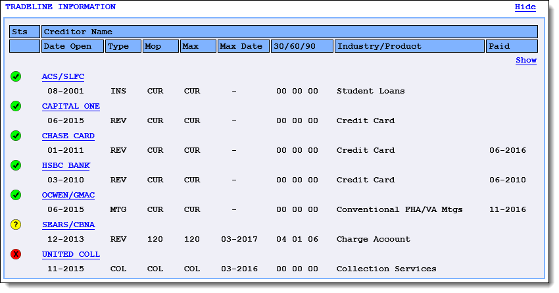The height and width of the screenshot is (293, 559).
Task: Select the Collection Services industry text
Action: click(387, 269)
